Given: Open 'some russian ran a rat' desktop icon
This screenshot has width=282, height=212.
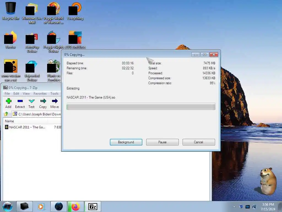Looking at the screenshot, I should click(x=11, y=70).
